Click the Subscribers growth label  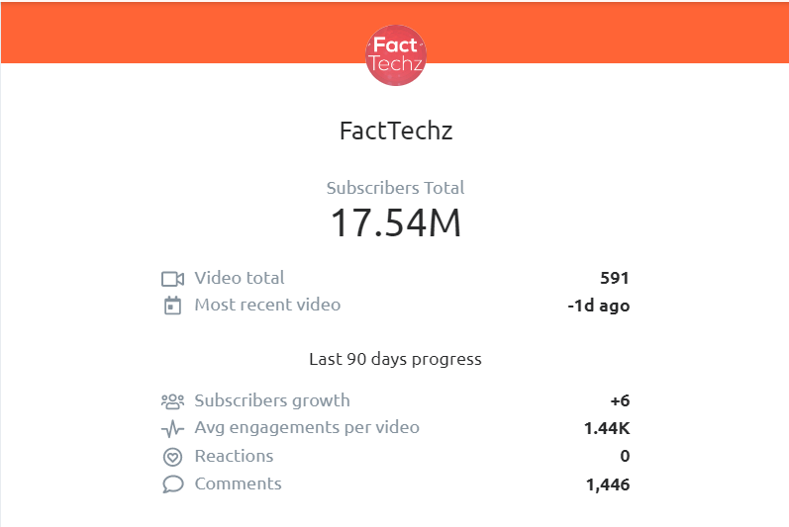point(272,400)
